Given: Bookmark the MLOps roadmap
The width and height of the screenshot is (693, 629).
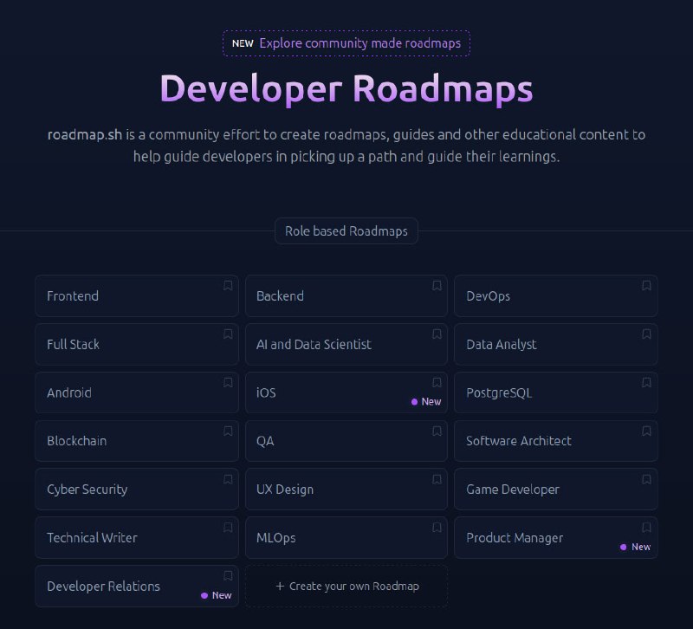Looking at the screenshot, I should (x=437, y=528).
